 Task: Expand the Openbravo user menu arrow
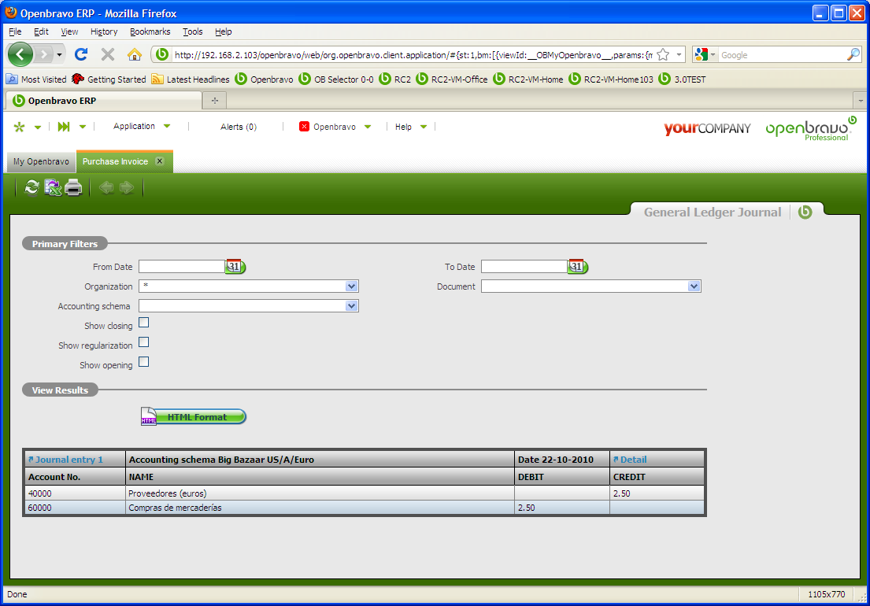368,127
